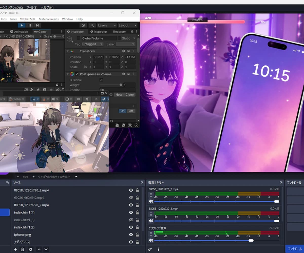Screen dimensions: 304x253
Task: Lock the Inspector panel with the padlock icon
Action: click(x=132, y=32)
